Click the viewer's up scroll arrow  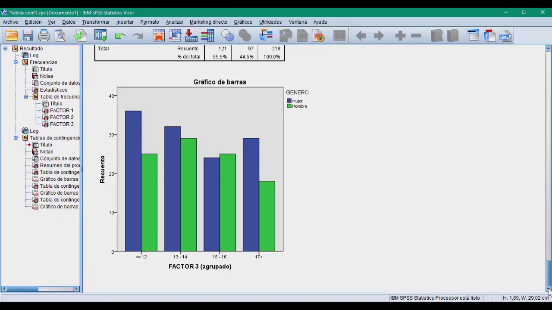click(x=549, y=48)
